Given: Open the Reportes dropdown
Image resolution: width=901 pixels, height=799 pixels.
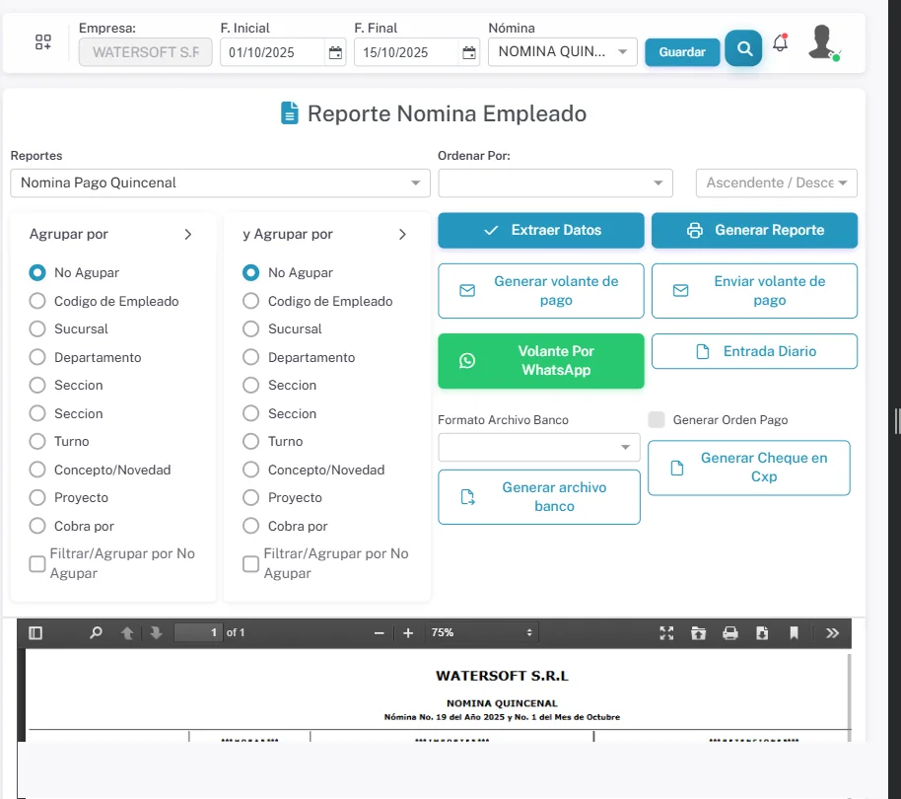Looking at the screenshot, I should coord(220,182).
